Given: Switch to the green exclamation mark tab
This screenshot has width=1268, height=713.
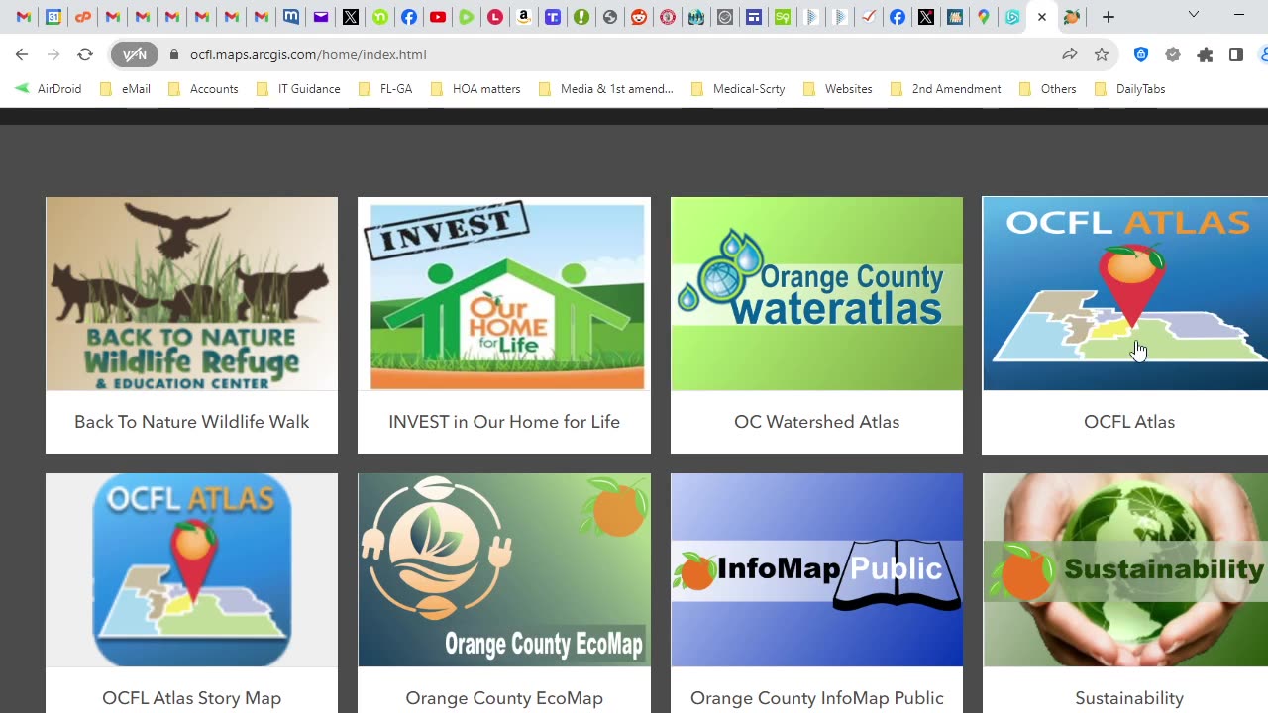Looking at the screenshot, I should pos(581,17).
